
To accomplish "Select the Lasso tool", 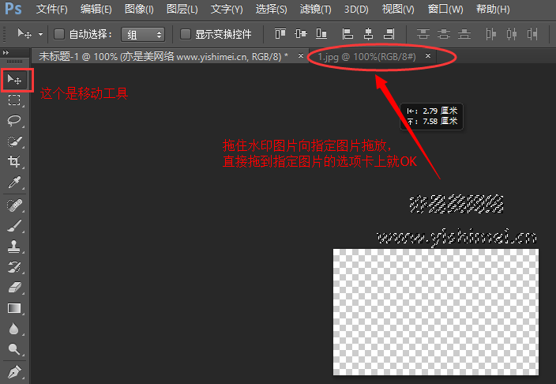I will [14, 121].
